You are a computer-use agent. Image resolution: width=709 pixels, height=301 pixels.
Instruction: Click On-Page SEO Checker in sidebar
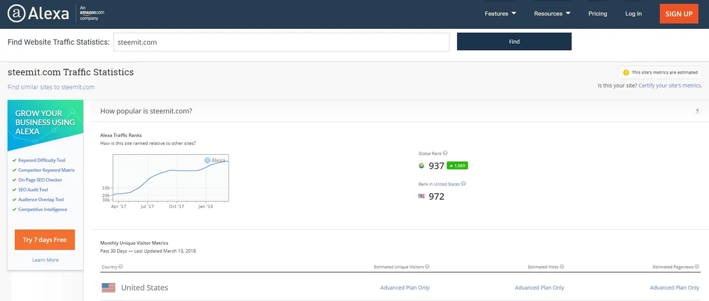40,180
